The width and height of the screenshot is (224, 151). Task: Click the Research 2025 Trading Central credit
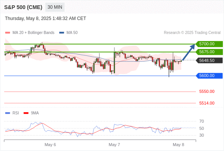click(192, 33)
